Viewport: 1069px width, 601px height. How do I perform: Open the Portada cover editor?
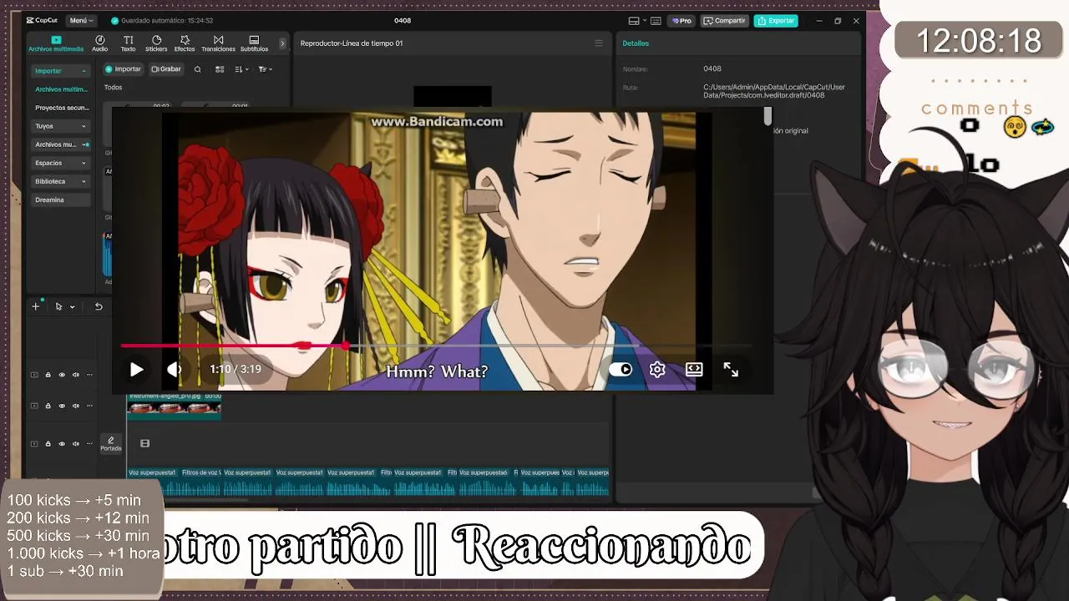coord(111,444)
